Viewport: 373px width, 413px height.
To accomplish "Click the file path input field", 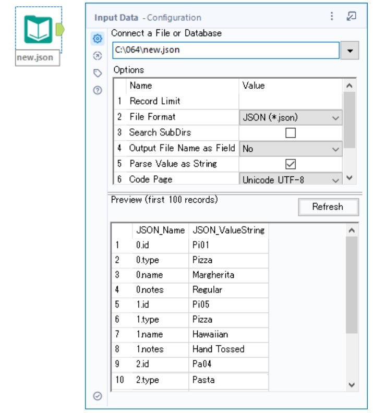I will tap(226, 50).
